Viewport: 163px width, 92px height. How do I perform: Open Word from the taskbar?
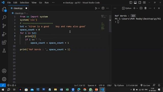[x=61, y=90]
